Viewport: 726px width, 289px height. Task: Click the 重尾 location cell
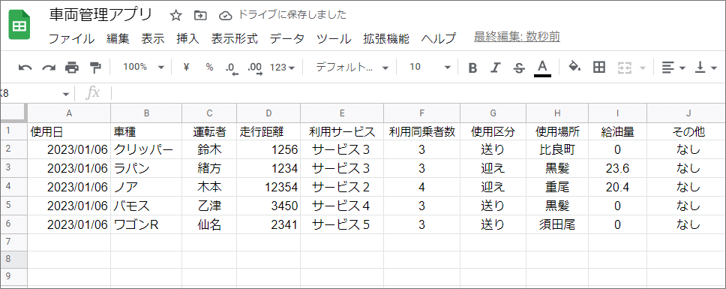pyautogui.click(x=557, y=187)
